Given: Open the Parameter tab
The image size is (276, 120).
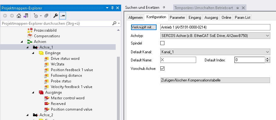Looking at the screenshot, I should 177,18.
